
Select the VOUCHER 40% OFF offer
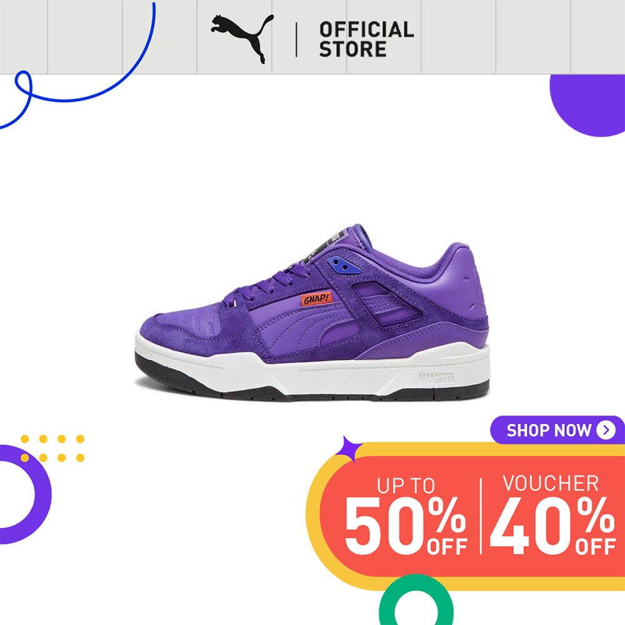[x=552, y=514]
